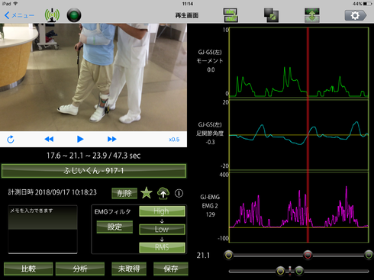Toggle the High EMG filter
The height and width of the screenshot is (280, 374).
(162, 211)
